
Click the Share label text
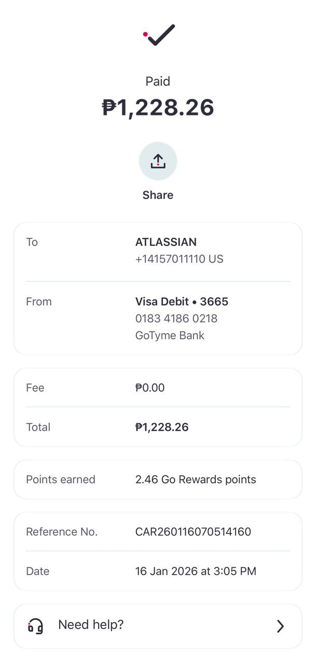(158, 195)
